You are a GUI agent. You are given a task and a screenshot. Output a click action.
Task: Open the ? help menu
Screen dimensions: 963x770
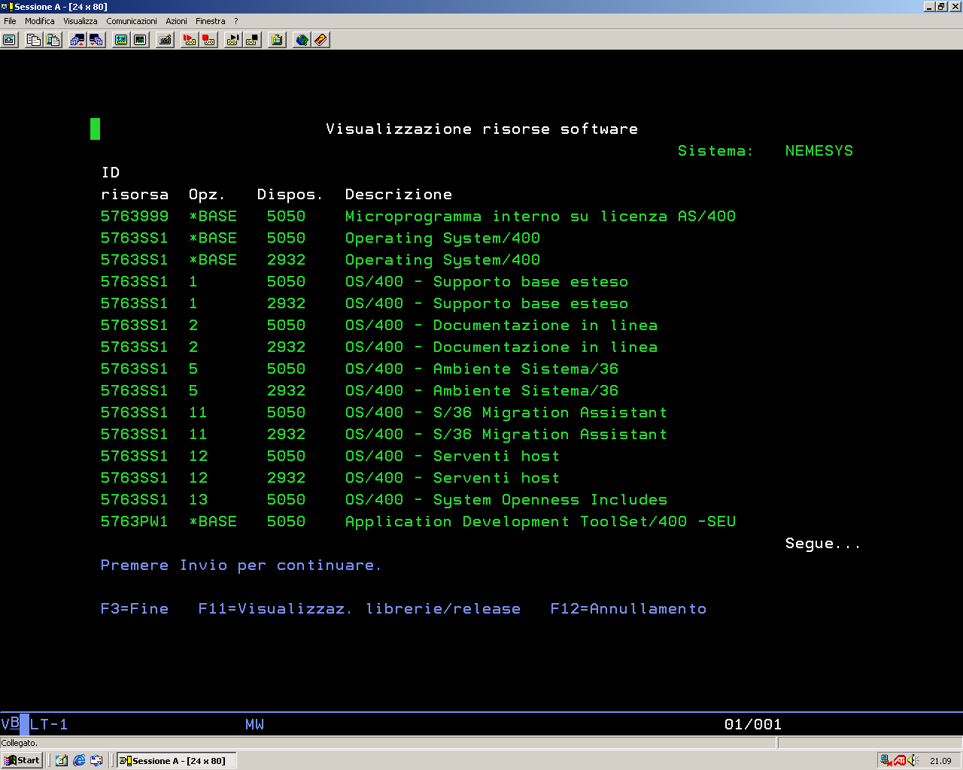(235, 21)
